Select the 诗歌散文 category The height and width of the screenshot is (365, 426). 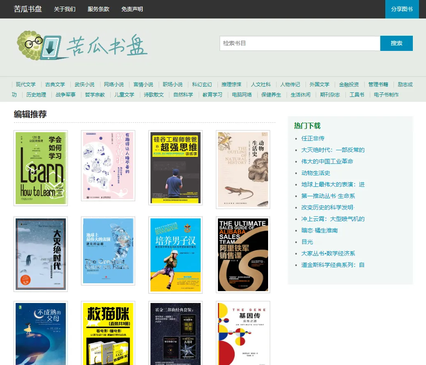pos(154,95)
